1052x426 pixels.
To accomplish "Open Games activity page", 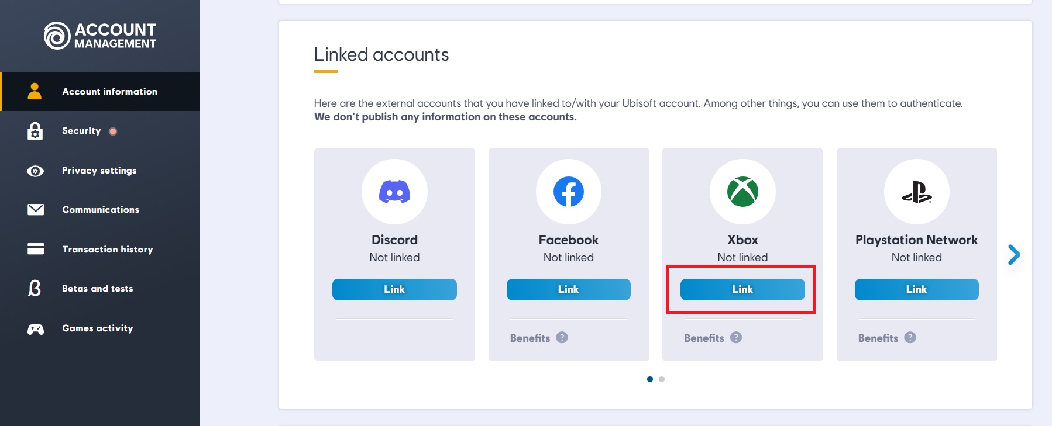I will pyautogui.click(x=100, y=328).
